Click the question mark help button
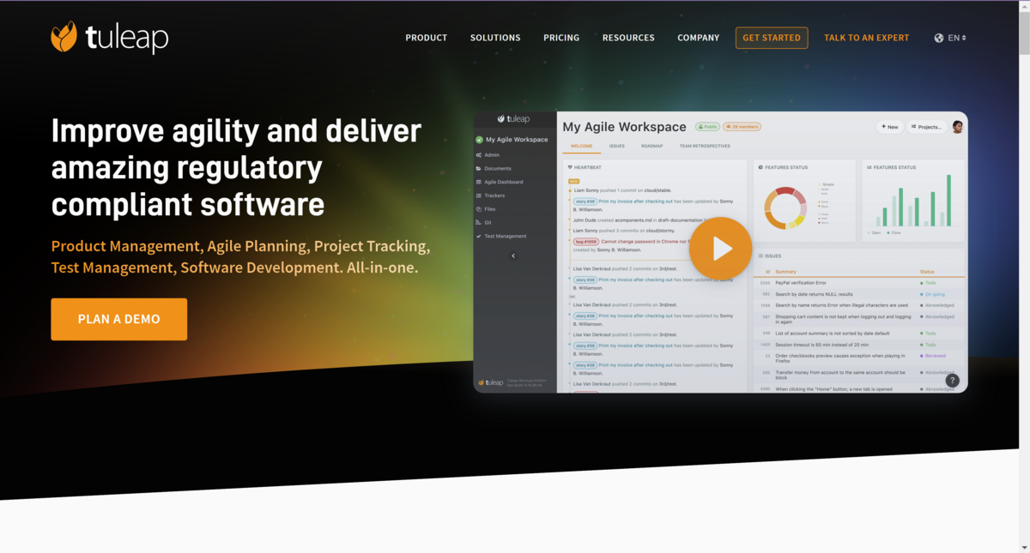 [952, 381]
